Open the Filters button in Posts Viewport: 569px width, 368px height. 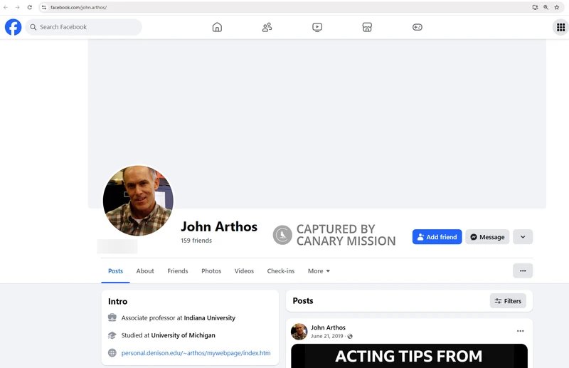[508, 301]
